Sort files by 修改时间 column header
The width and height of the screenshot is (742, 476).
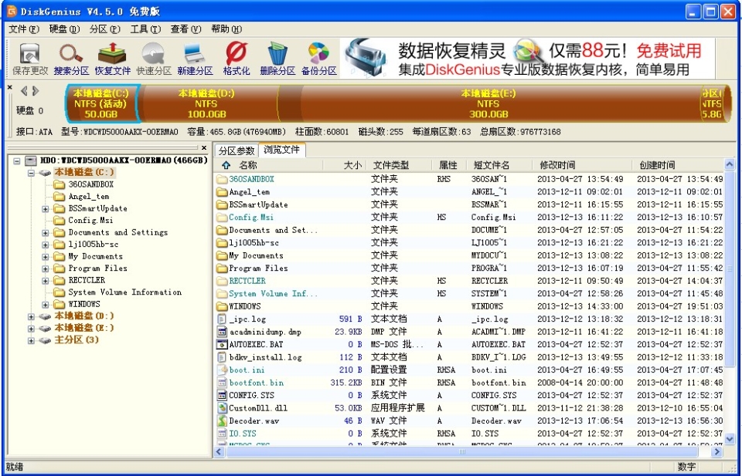(x=583, y=165)
